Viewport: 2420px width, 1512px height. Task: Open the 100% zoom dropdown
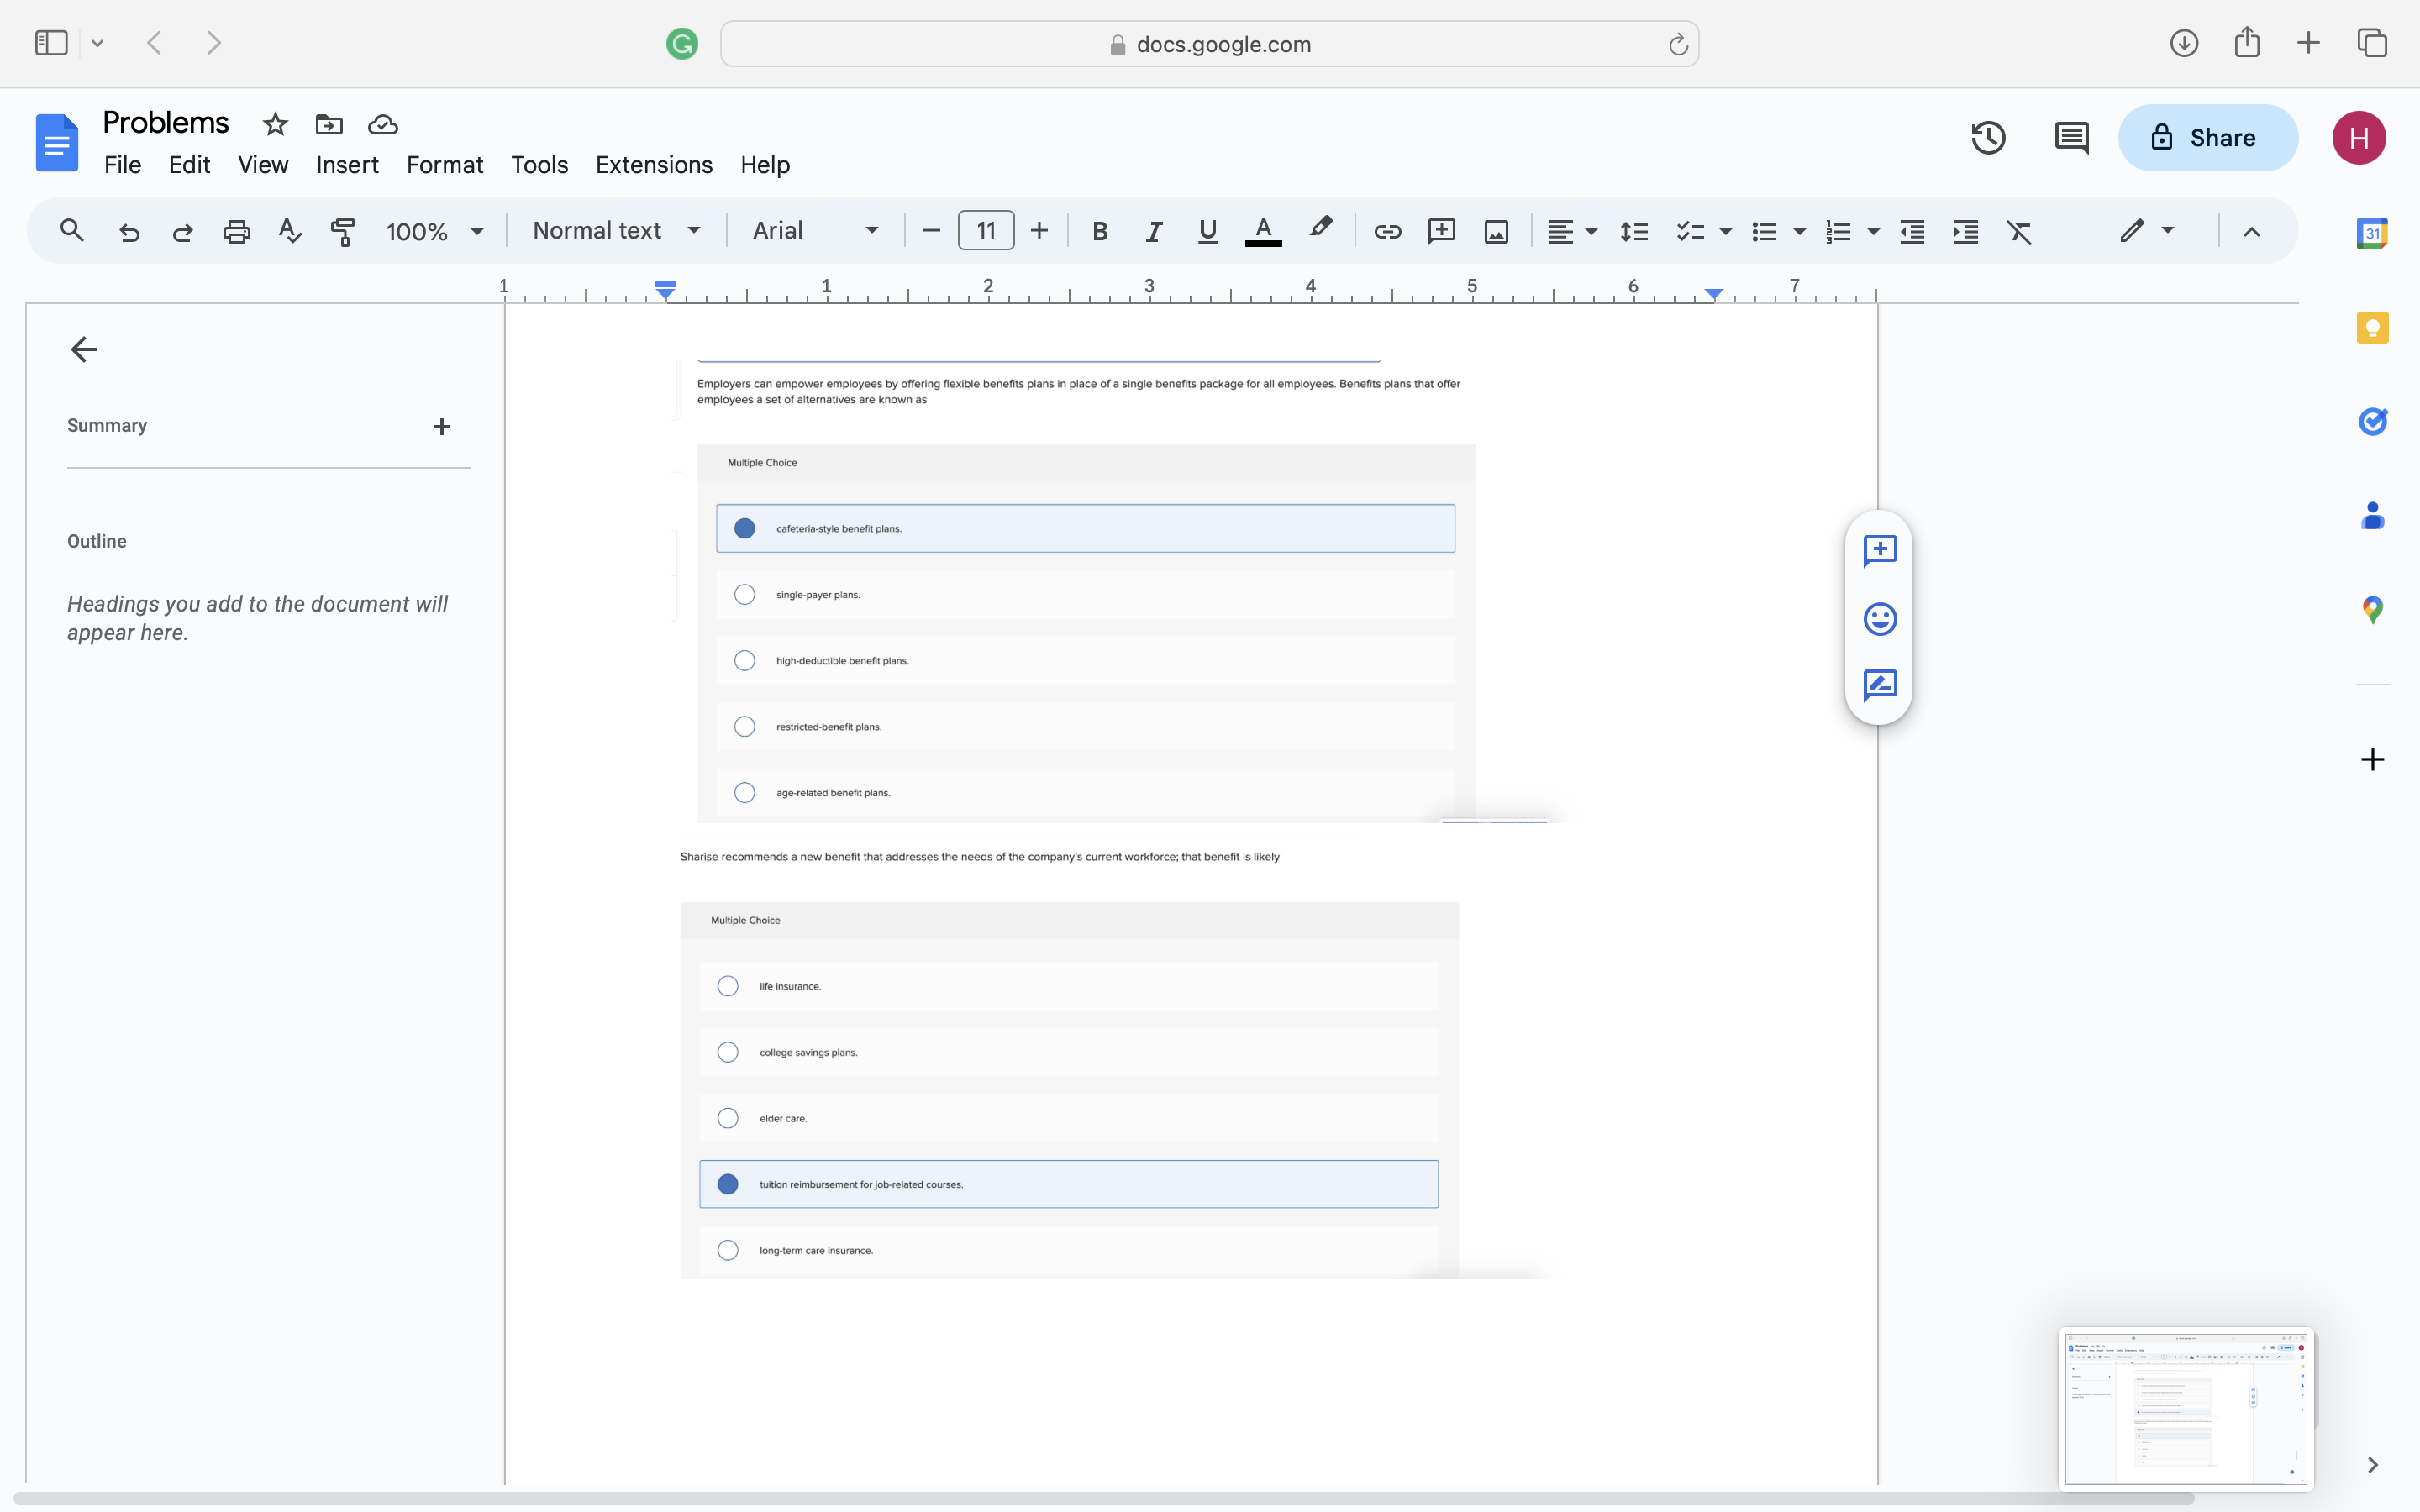tap(434, 231)
